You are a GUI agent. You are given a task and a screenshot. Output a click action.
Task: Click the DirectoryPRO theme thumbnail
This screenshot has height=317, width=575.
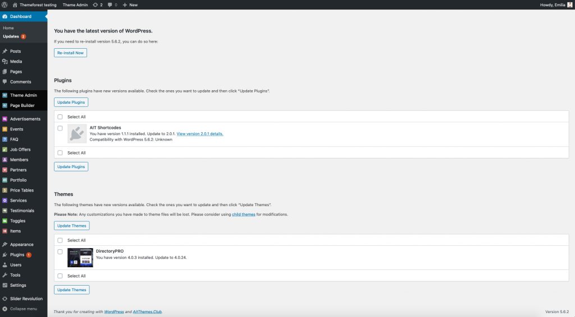[x=80, y=258]
